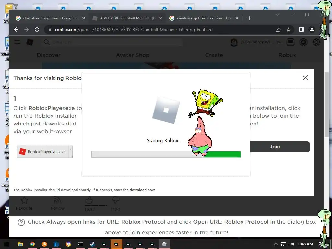Click the volume speaker tray icon
This screenshot has height=249, width=332.
click(x=291, y=244)
